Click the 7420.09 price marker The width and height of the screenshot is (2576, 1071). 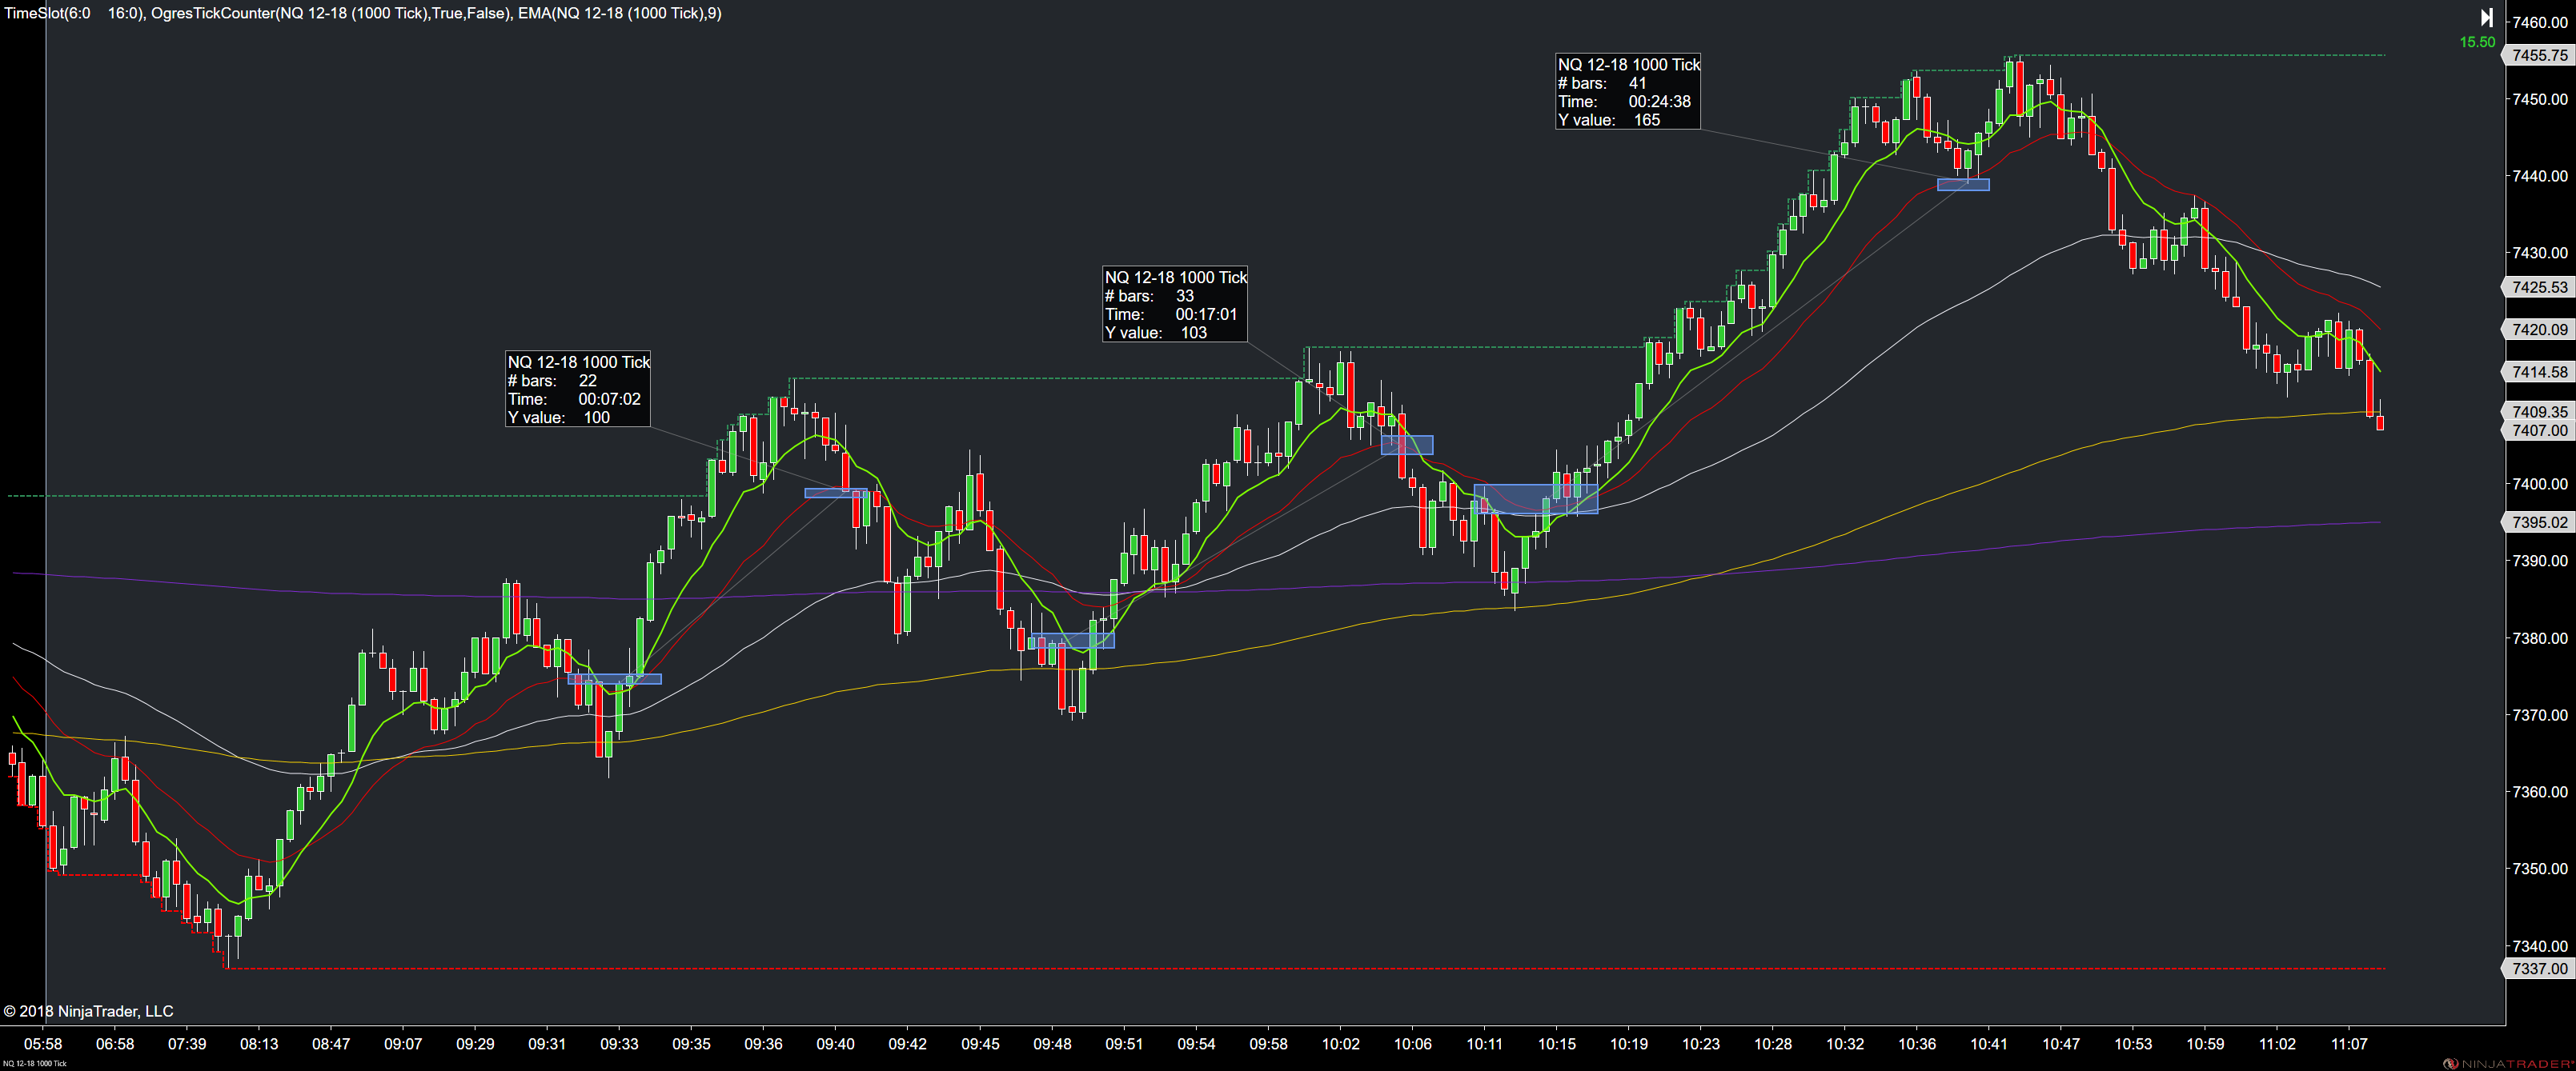pos(2539,330)
